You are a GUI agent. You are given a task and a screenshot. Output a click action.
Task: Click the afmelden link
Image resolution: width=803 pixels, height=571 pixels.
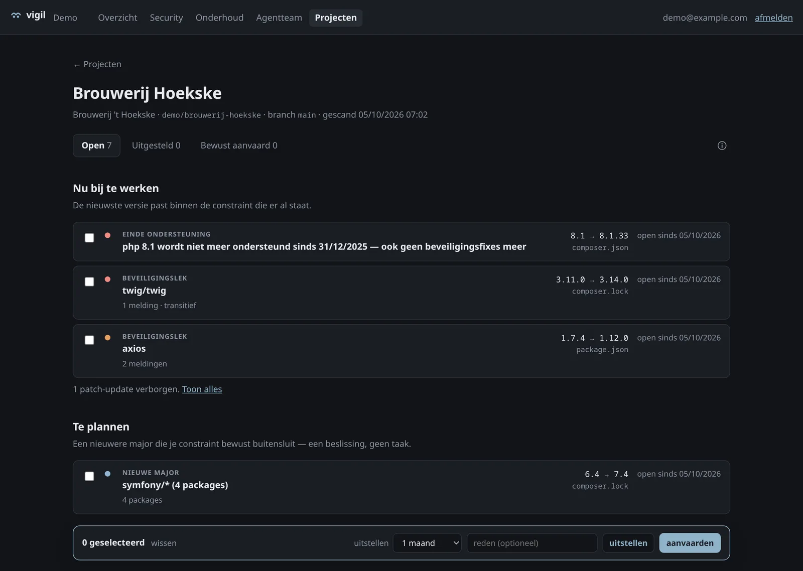[774, 18]
